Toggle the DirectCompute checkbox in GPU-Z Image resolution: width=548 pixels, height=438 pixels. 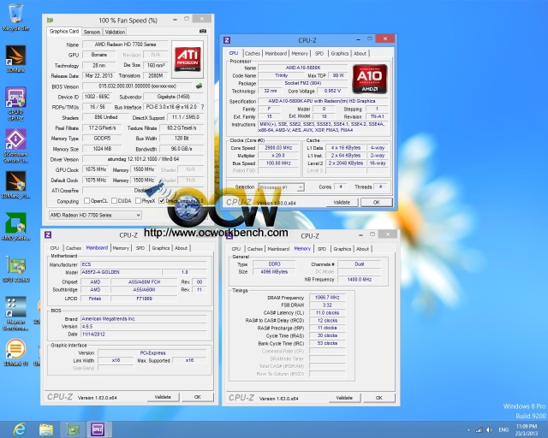click(x=162, y=201)
